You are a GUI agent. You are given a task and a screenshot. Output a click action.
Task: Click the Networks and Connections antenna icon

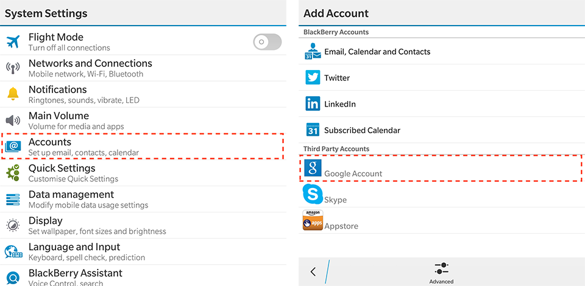coord(13,68)
